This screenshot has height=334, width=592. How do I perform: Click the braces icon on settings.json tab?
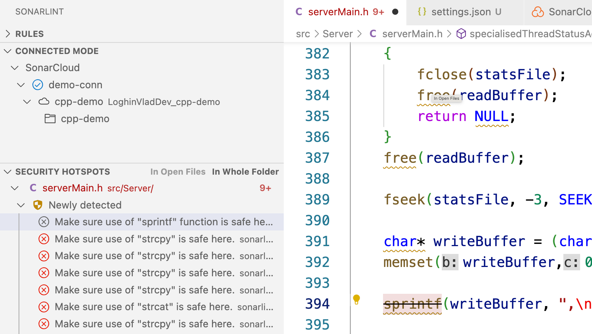pos(422,12)
